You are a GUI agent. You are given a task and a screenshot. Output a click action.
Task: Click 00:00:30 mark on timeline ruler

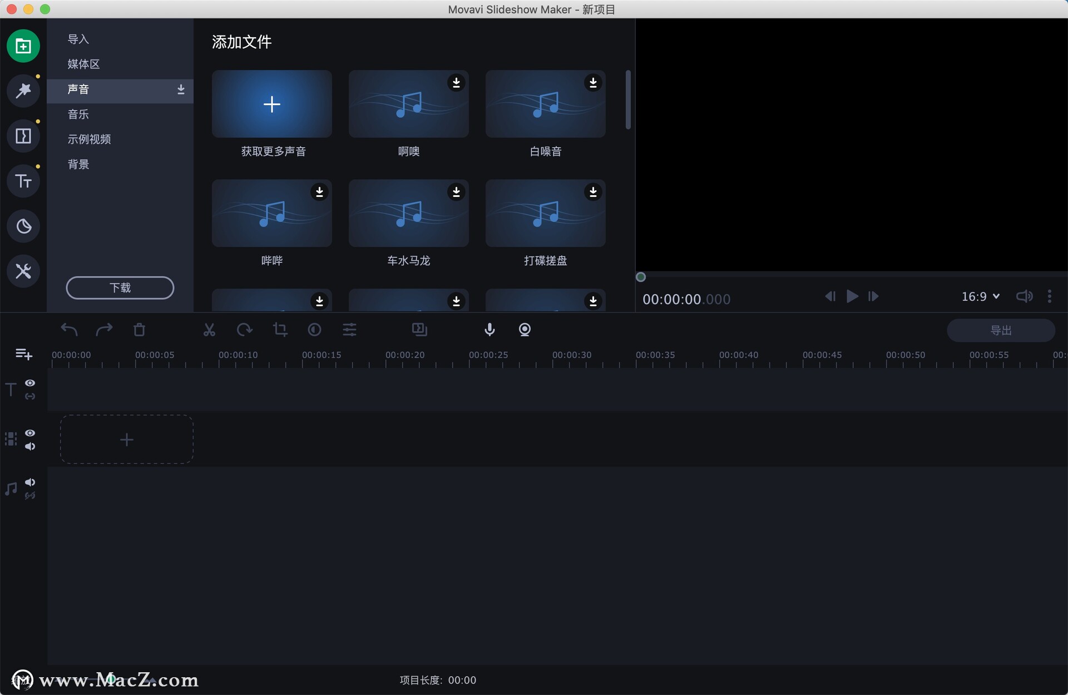tap(571, 355)
